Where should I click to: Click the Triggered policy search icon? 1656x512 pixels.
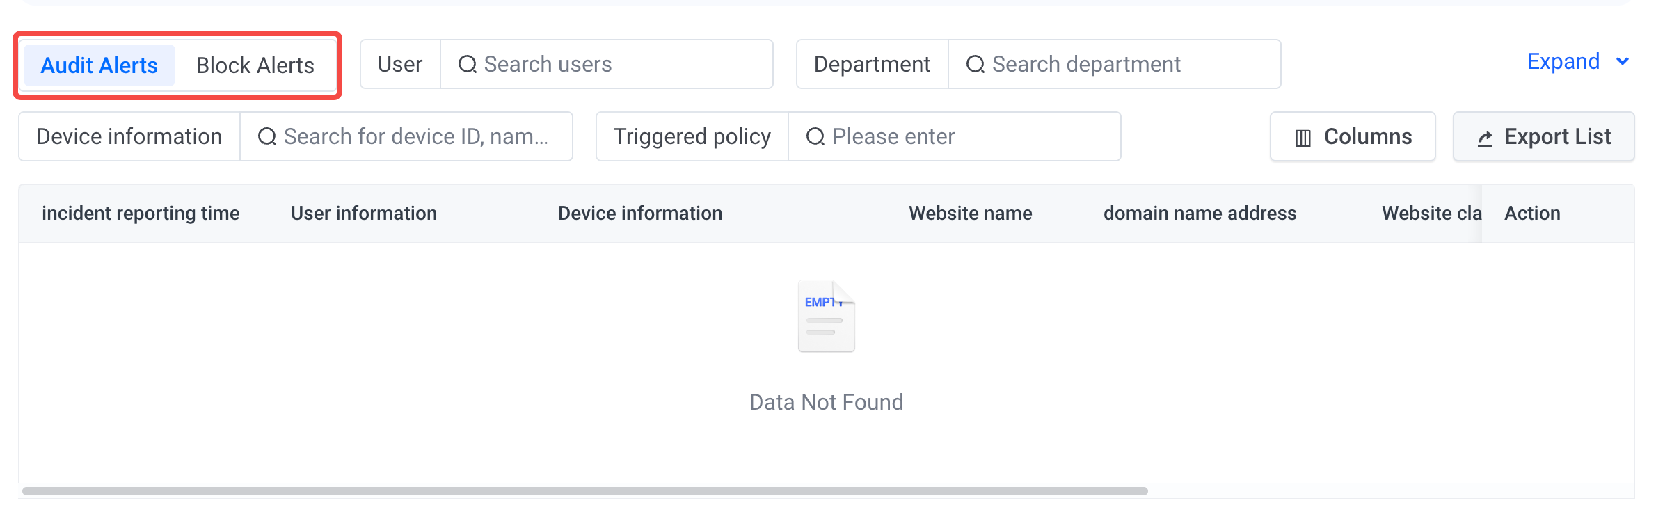pyautogui.click(x=815, y=137)
